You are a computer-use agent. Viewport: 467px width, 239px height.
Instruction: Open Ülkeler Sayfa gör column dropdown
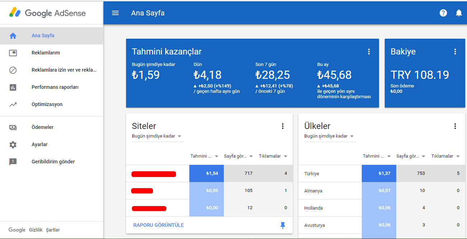coord(411,156)
